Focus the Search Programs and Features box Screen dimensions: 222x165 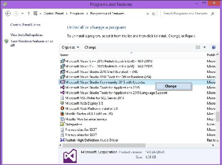coord(186,14)
